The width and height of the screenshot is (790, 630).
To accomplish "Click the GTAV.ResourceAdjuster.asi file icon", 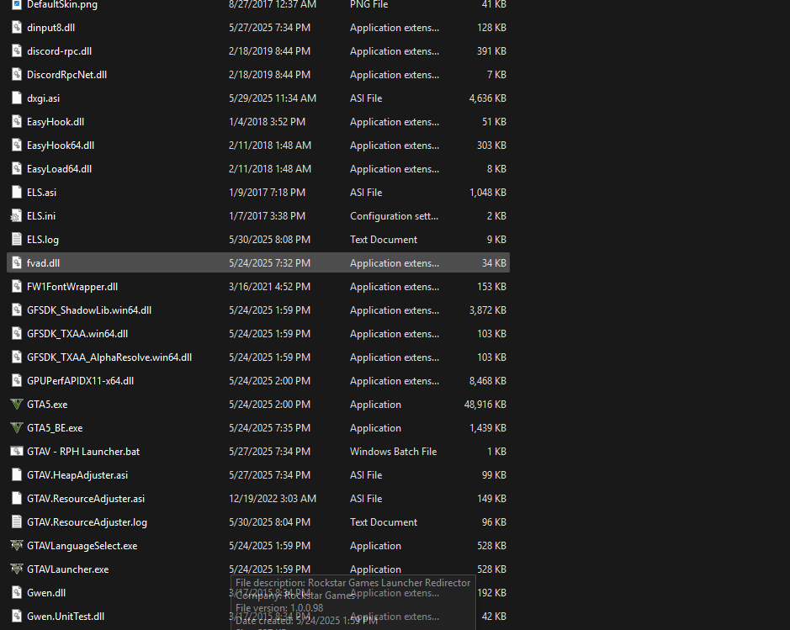I will pyautogui.click(x=17, y=499).
